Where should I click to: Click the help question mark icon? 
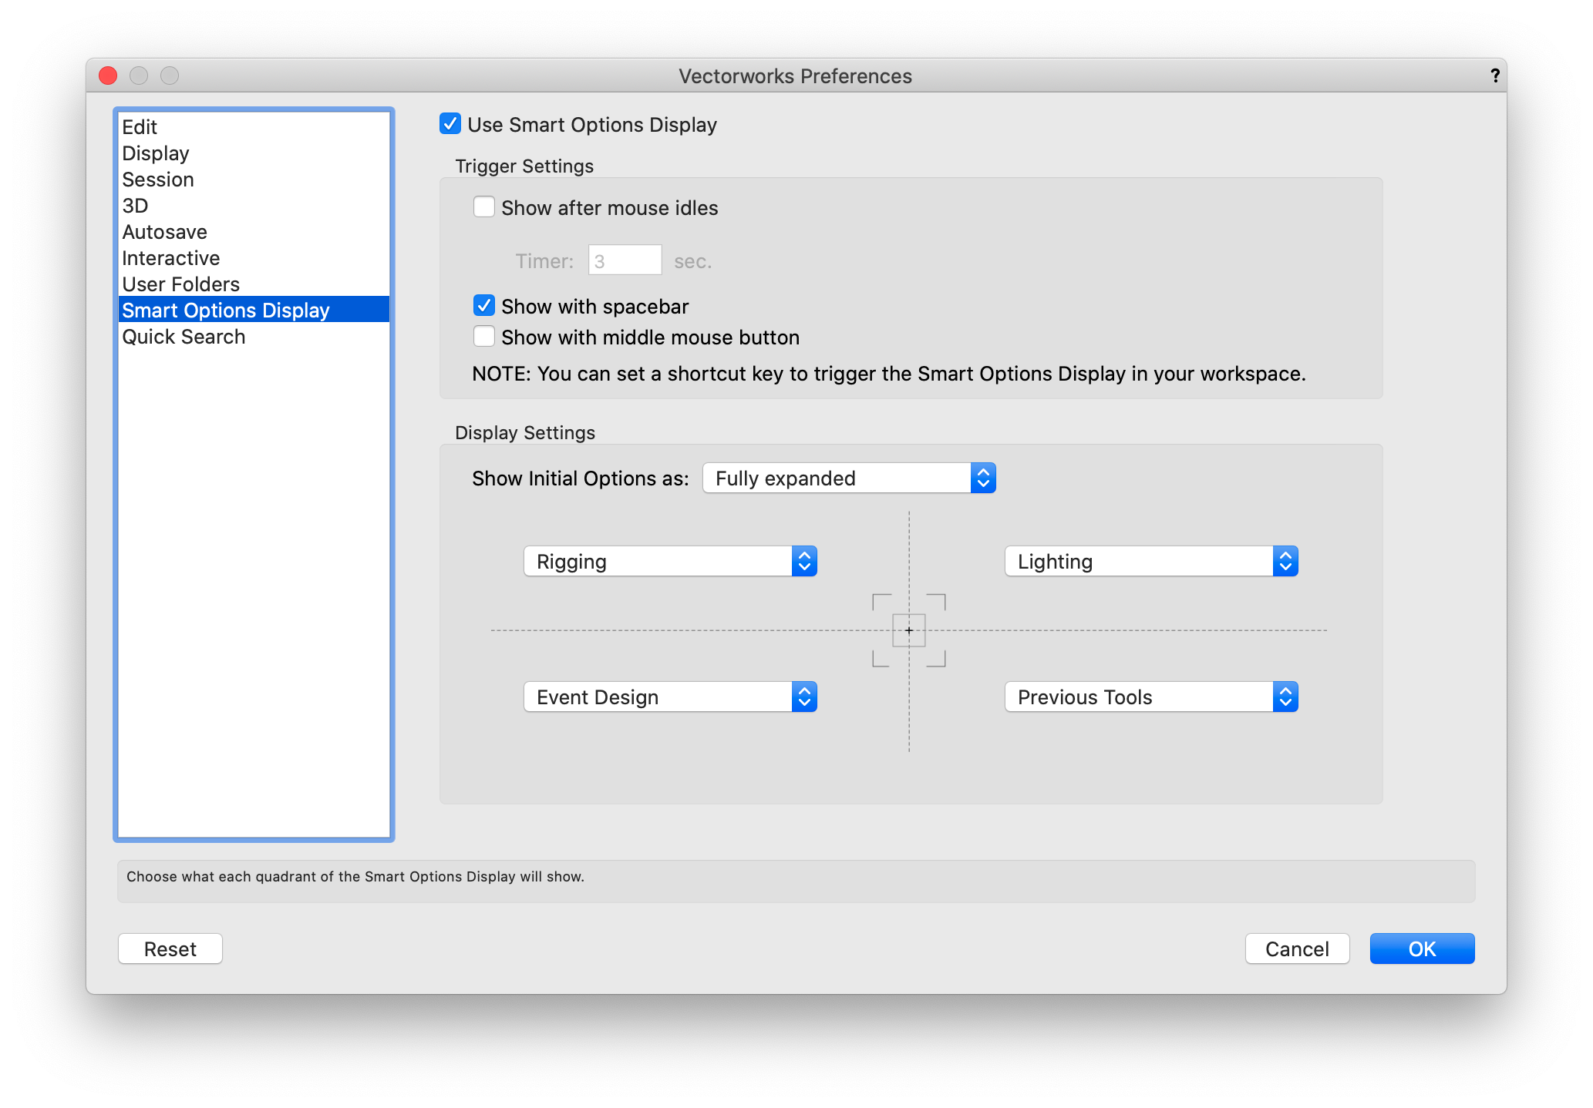point(1494,76)
